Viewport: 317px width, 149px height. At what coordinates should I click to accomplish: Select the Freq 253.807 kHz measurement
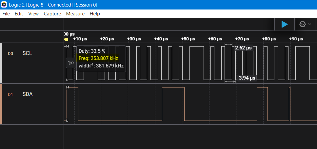[x=98, y=58]
